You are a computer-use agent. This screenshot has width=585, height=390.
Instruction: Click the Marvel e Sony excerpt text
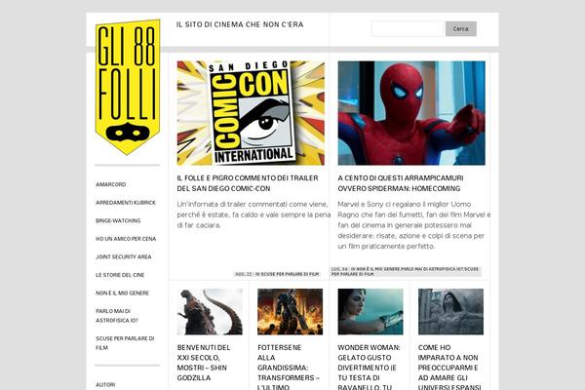tap(414, 225)
